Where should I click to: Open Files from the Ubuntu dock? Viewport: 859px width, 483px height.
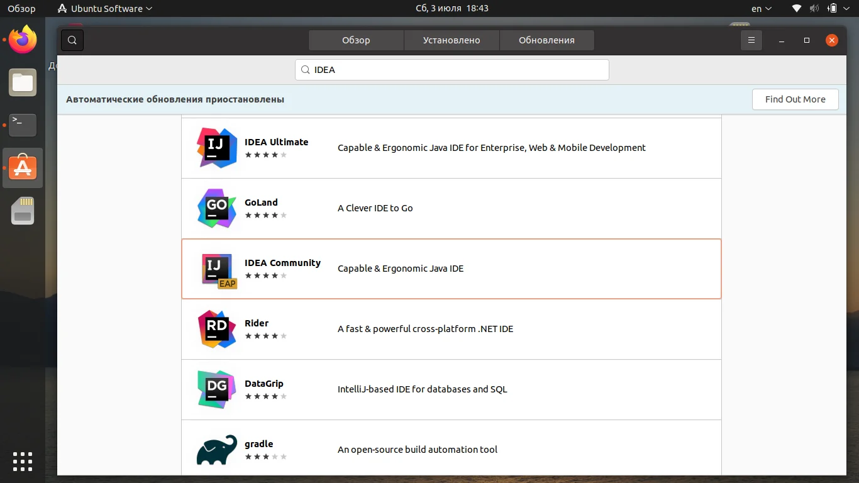23,83
